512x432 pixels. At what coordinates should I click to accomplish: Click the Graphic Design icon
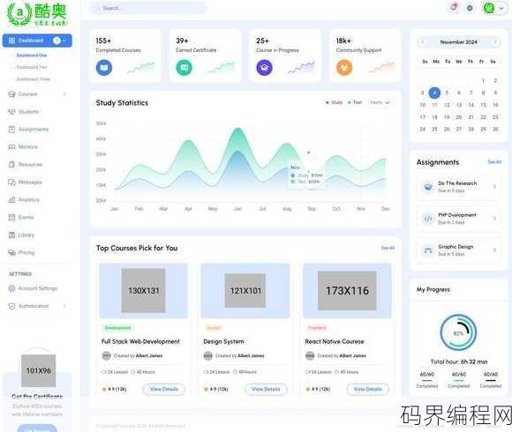coord(428,250)
